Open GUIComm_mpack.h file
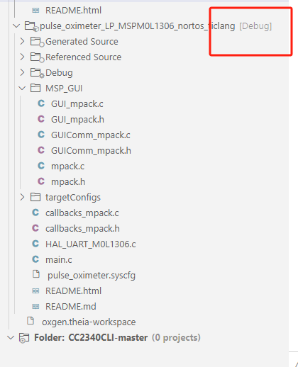Image resolution: width=298 pixels, height=367 pixels. 91,151
